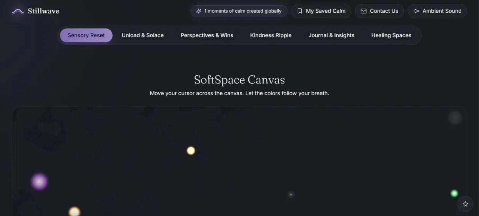479x216 pixels.
Task: Open the Healing Spaces tab
Action: (391, 35)
